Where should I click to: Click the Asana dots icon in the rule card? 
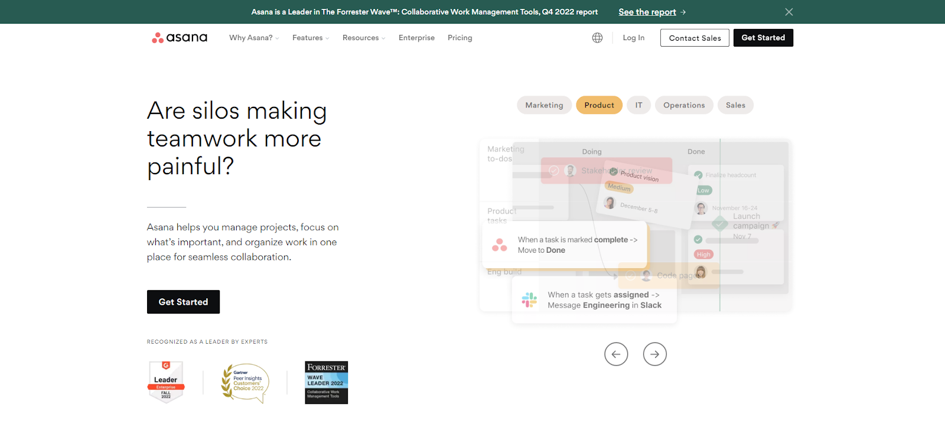[x=500, y=245]
